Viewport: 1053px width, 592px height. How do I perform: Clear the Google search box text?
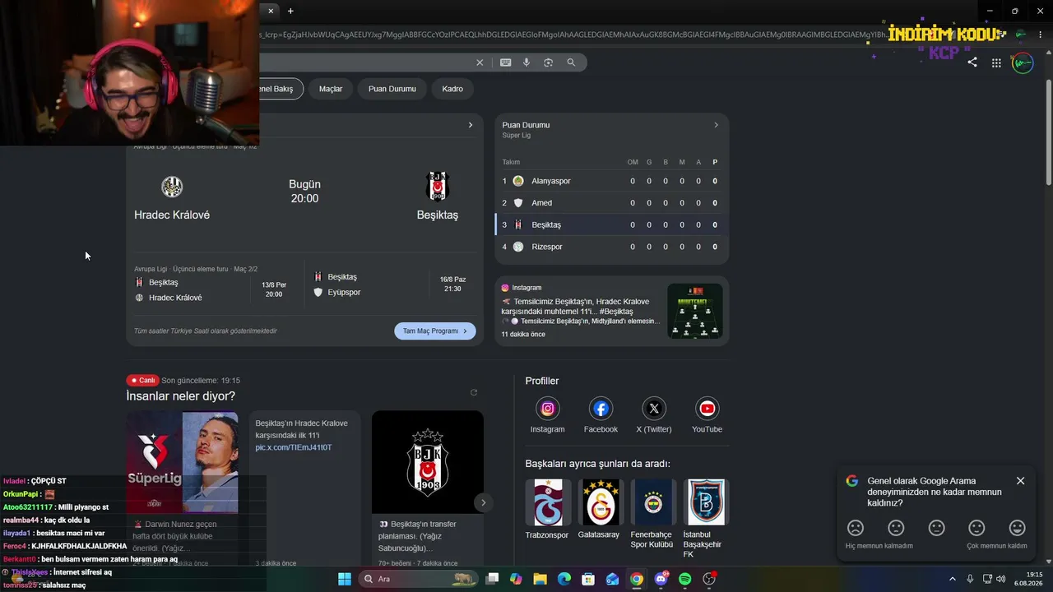coord(480,62)
